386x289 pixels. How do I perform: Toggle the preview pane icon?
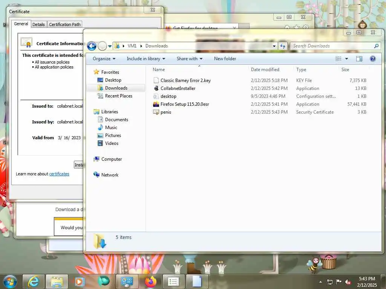[x=359, y=59]
